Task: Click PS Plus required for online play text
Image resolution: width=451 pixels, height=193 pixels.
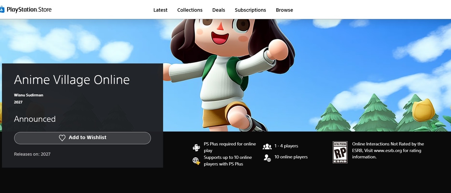Action: pyautogui.click(x=230, y=147)
